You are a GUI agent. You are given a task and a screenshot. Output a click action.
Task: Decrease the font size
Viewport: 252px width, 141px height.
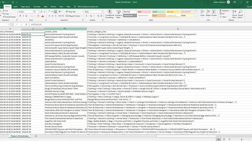[44, 12]
